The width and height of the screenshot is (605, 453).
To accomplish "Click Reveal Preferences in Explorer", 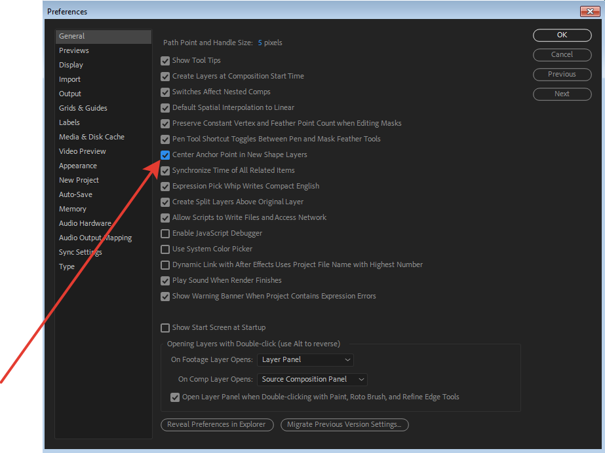I will coord(217,424).
